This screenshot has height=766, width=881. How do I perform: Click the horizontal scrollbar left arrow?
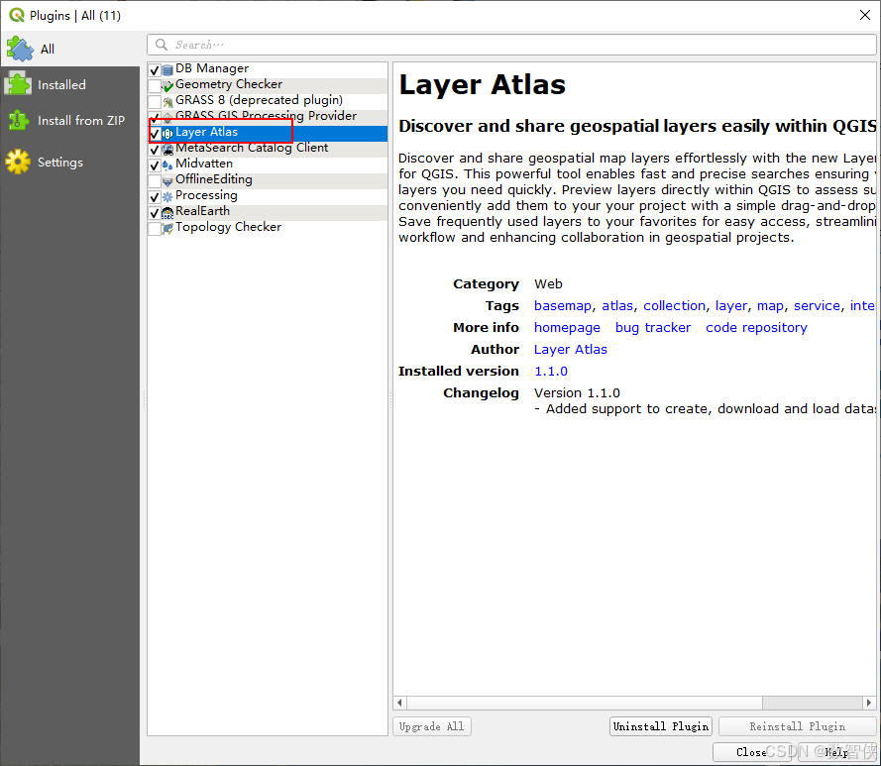pyautogui.click(x=399, y=703)
